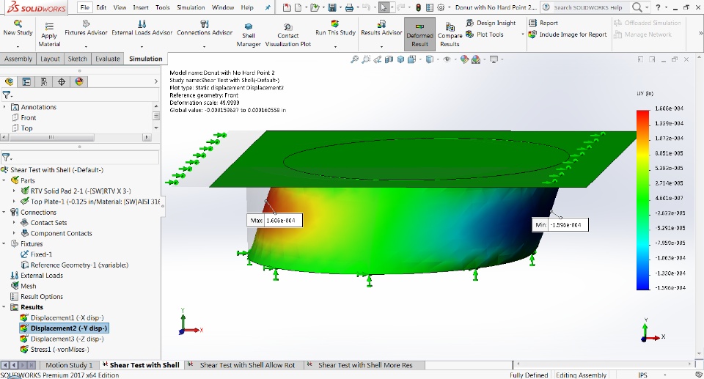
Task: Switch to the Sketch tab
Action: [77, 59]
